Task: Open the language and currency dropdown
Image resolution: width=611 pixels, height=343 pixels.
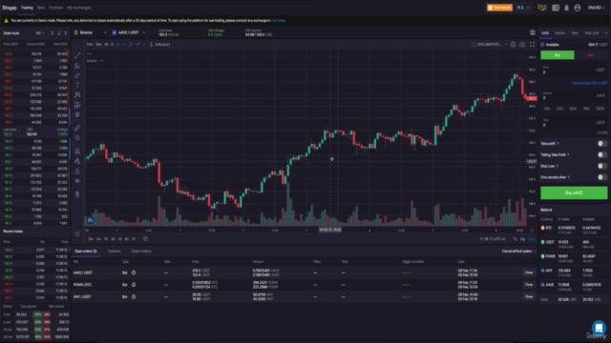Action: pyautogui.click(x=596, y=8)
